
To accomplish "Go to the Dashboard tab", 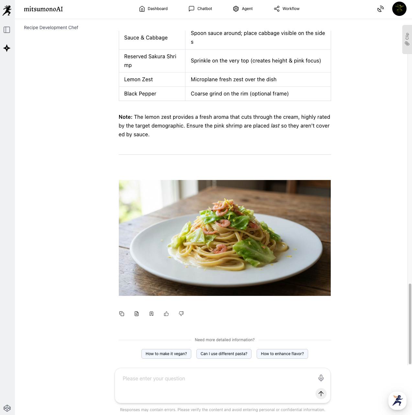I will click(153, 9).
